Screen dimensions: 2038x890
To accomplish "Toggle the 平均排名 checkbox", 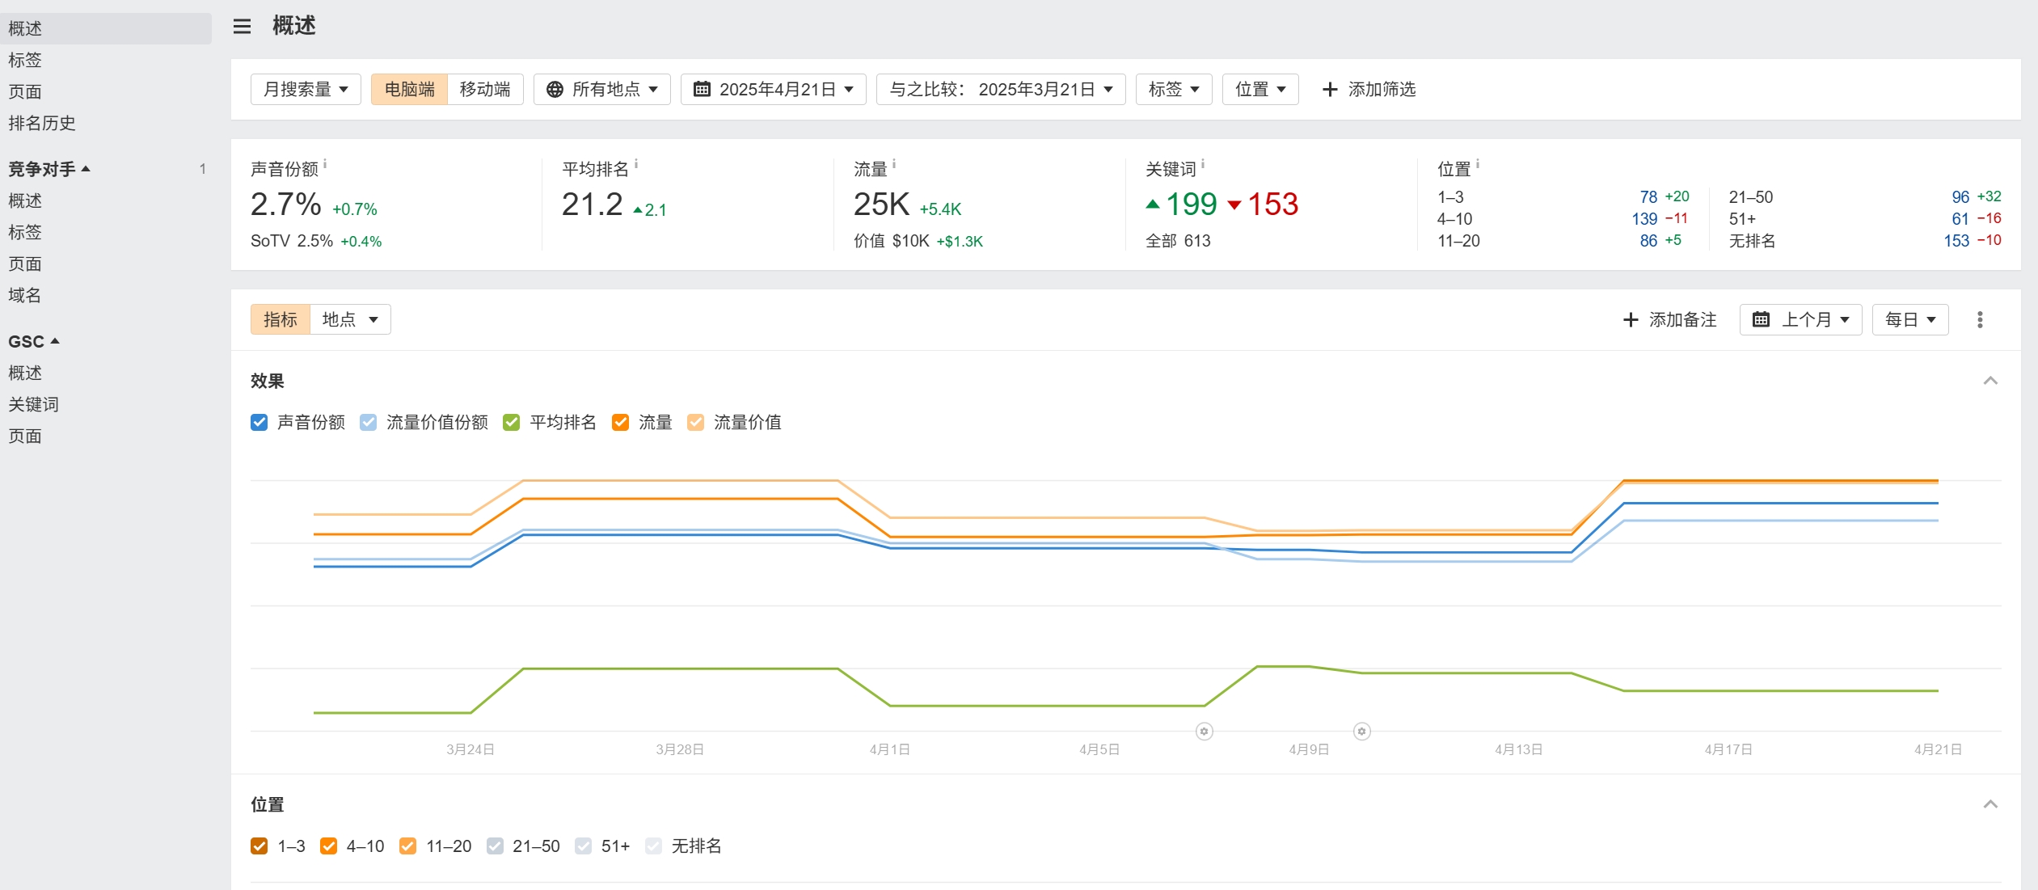I will click(x=511, y=423).
